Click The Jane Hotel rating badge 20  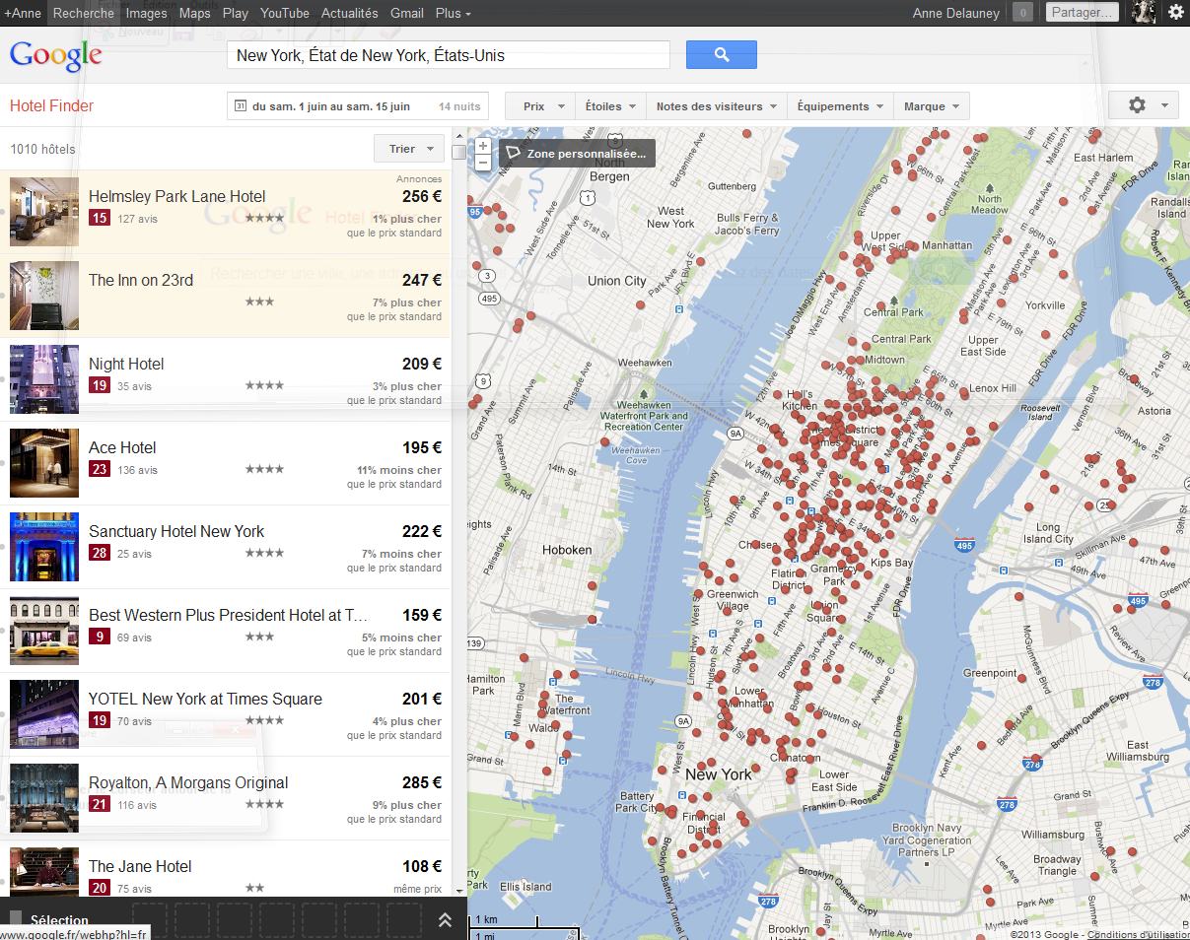99,888
